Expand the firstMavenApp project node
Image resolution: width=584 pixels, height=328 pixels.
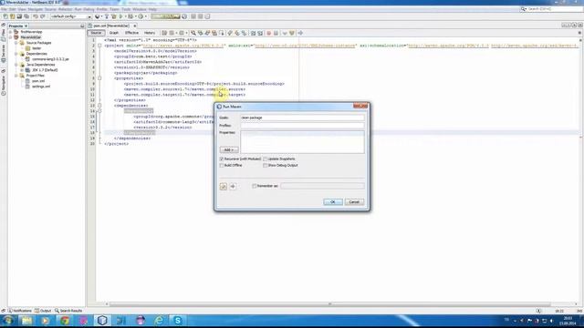[x=10, y=32]
